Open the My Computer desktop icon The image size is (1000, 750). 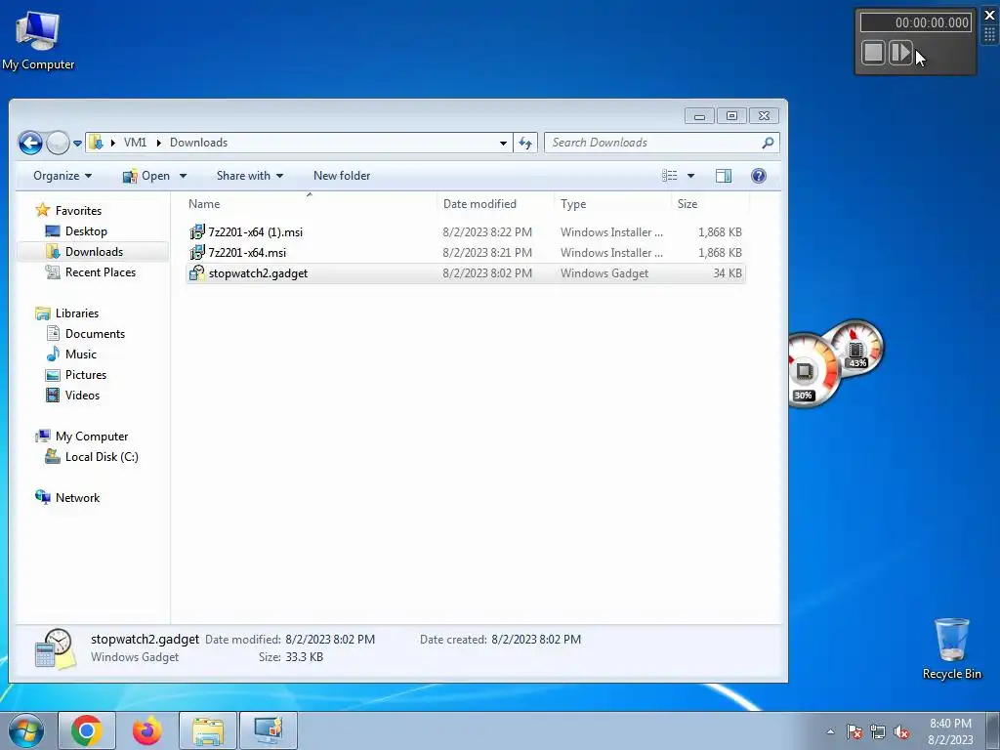(x=38, y=40)
